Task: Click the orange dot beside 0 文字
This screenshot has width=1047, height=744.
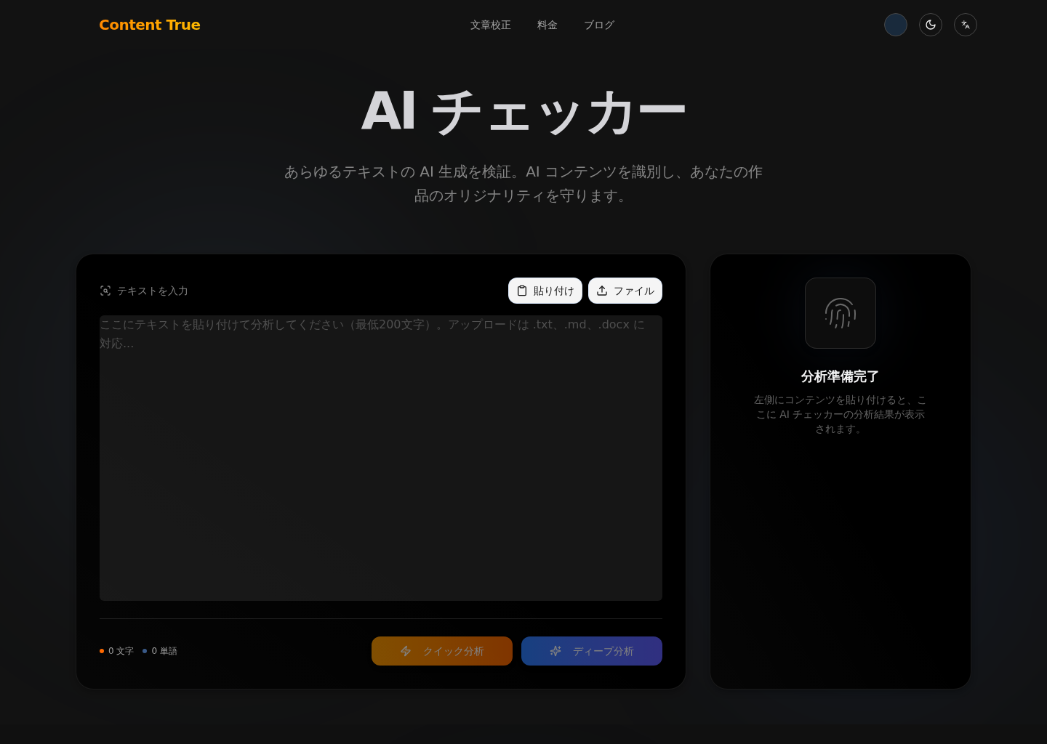Action: click(x=102, y=651)
